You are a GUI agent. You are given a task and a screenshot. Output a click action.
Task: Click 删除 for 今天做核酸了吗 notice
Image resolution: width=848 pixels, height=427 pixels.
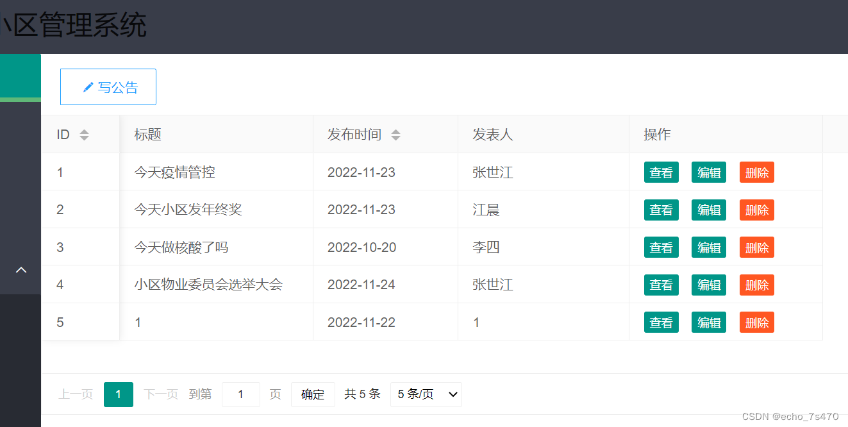pos(756,247)
